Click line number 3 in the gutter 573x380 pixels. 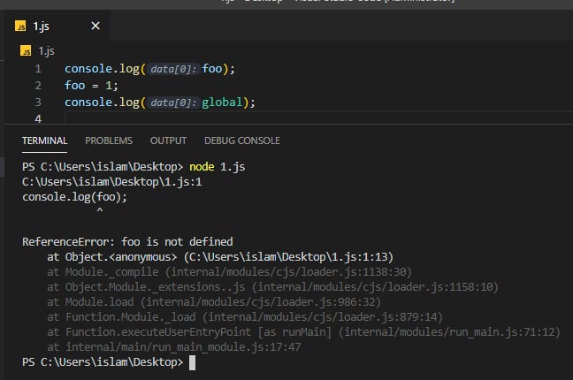(x=38, y=103)
